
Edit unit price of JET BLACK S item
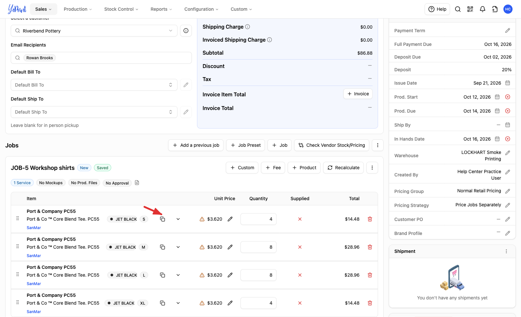point(230,219)
